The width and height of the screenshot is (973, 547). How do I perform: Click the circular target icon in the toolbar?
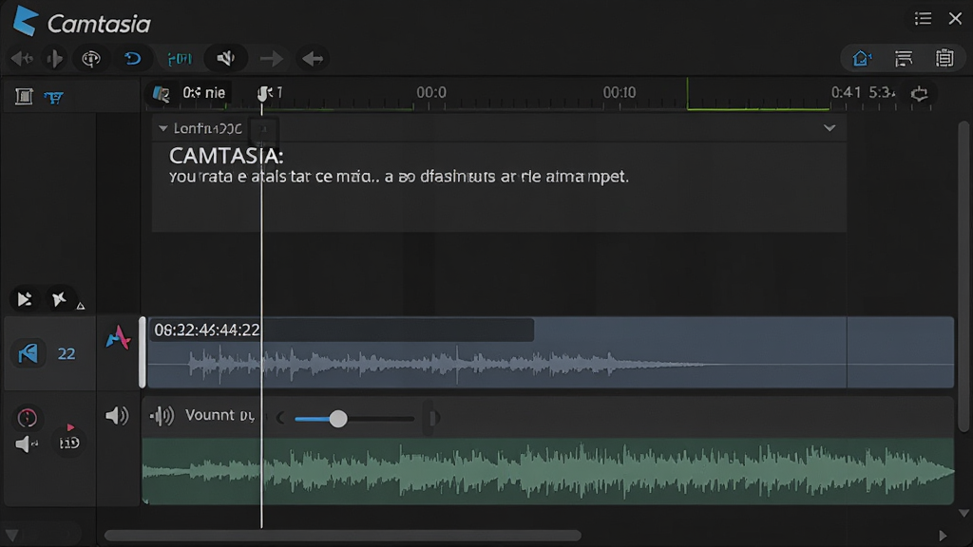91,59
